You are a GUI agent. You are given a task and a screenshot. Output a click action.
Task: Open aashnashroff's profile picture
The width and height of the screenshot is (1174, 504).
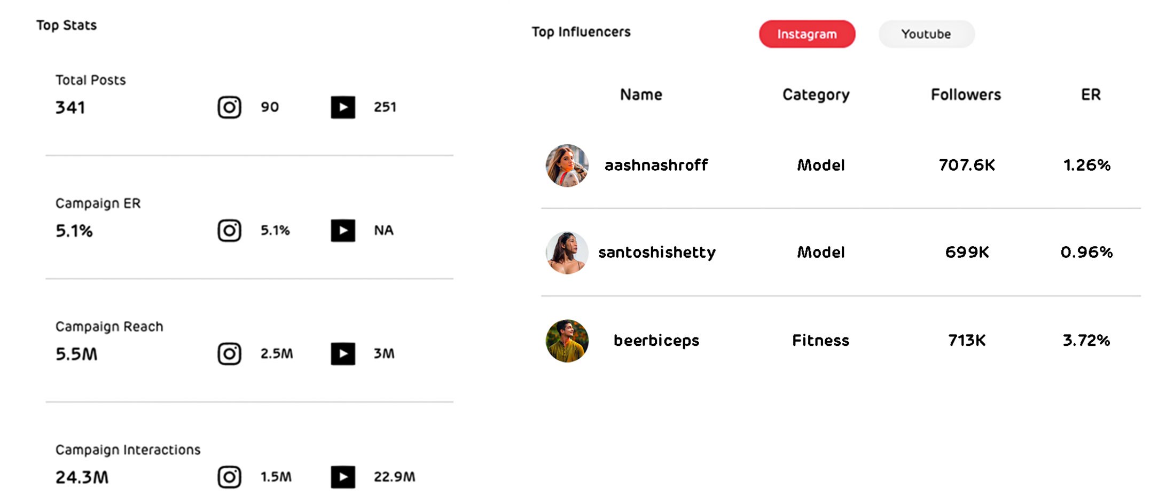click(x=567, y=166)
